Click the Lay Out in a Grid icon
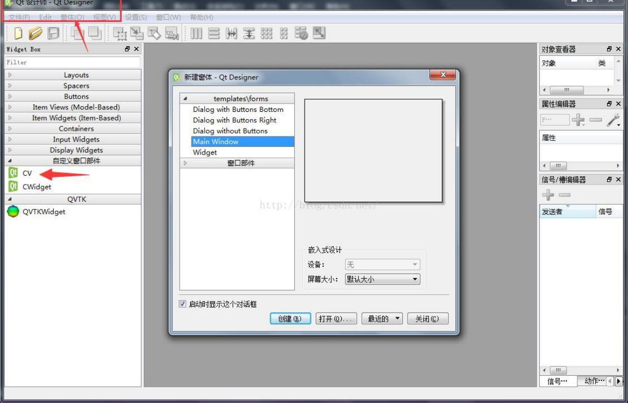This screenshot has width=628, height=403. coord(266,33)
